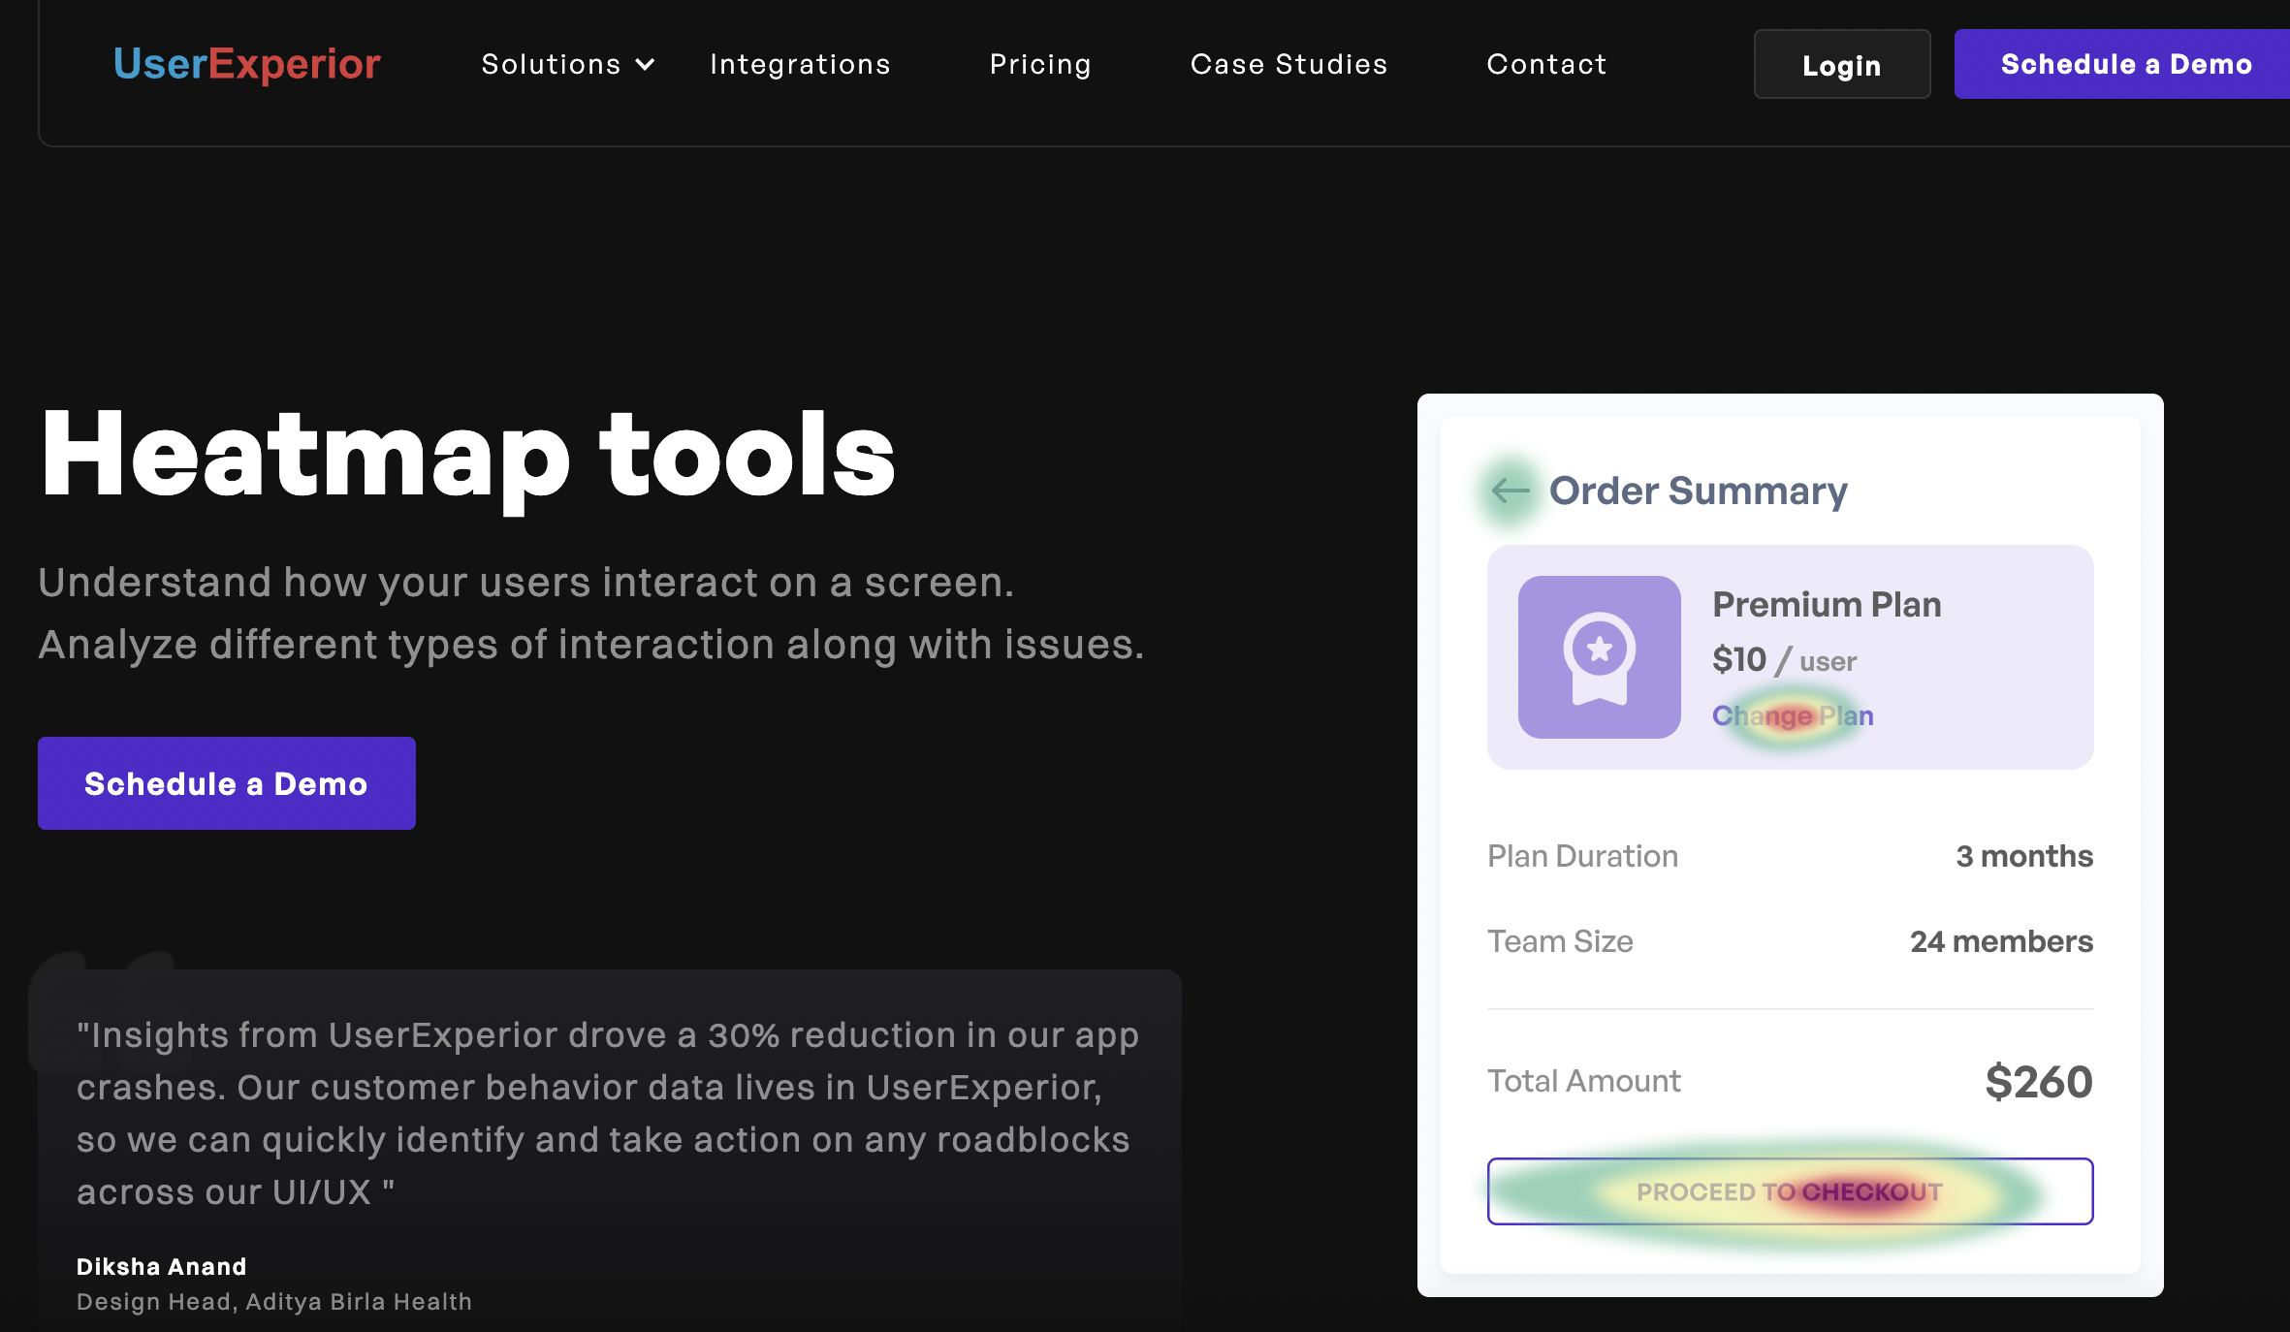Click the Total Amount of $260

(x=2038, y=1080)
